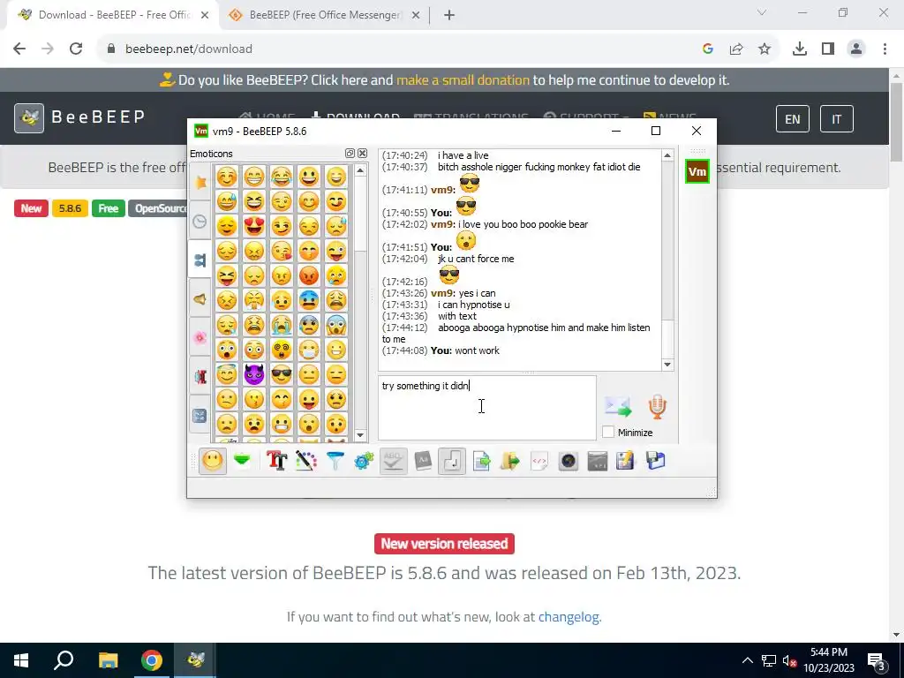The image size is (904, 678).
Task: Open chat settings blue gears icon
Action: 364,461
